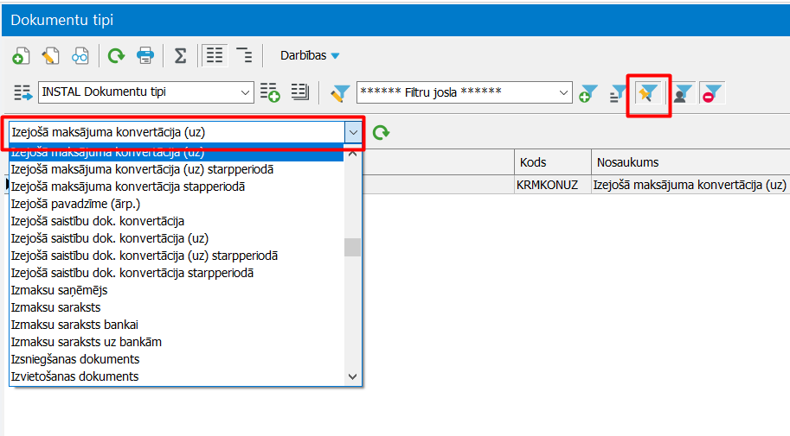Select Izsniegšanas dokuments
The image size is (790, 436).
coord(177,359)
